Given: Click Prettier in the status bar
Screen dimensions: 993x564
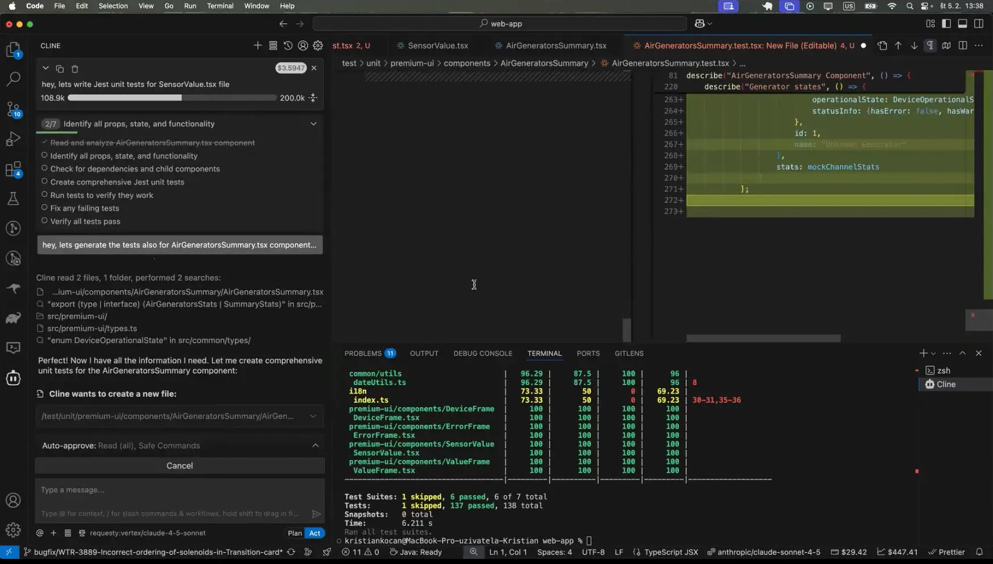Looking at the screenshot, I should point(946,552).
